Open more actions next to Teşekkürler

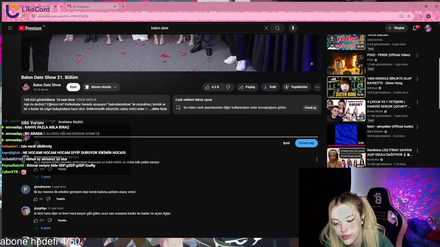[x=317, y=87]
